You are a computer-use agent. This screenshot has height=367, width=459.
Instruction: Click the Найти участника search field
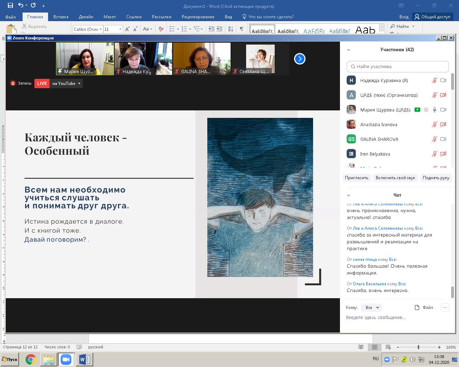coord(397,67)
